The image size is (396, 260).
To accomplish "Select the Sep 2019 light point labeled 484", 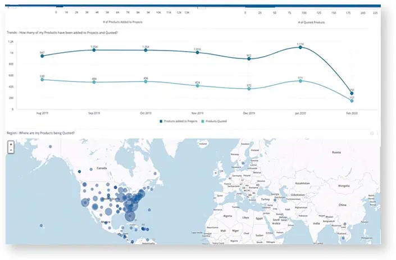I will click(x=94, y=83).
